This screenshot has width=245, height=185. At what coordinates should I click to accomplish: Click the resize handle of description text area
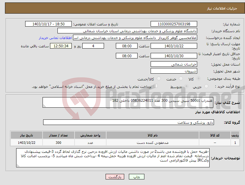click(44, 106)
